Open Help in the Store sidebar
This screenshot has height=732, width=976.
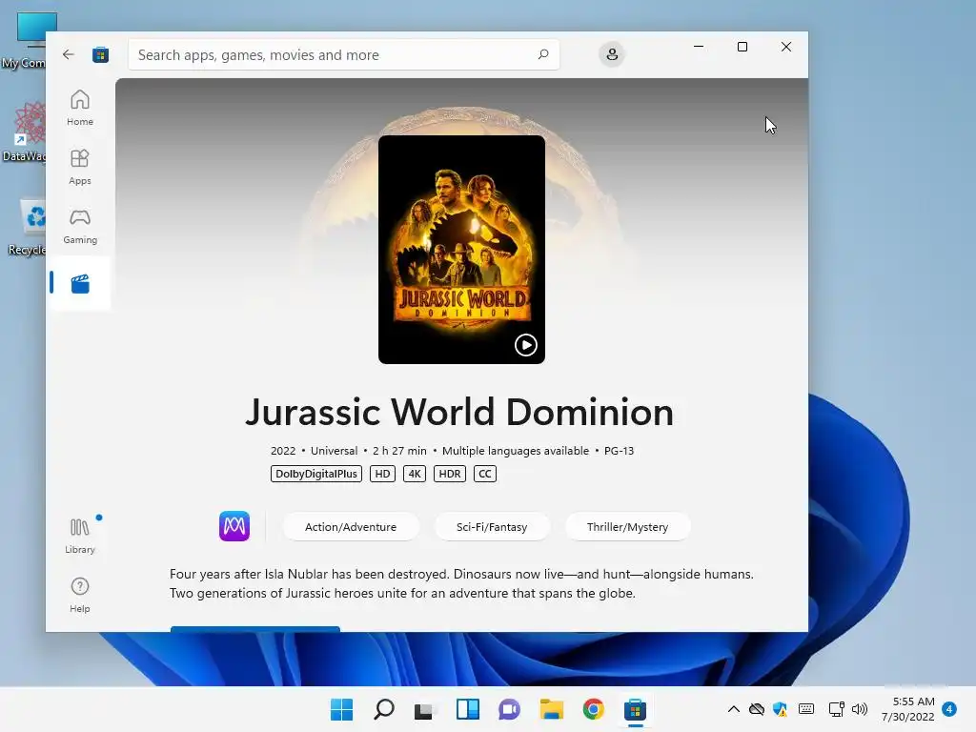[x=80, y=595]
